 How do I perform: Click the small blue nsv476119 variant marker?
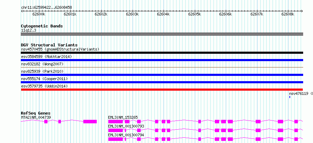coord(290,97)
